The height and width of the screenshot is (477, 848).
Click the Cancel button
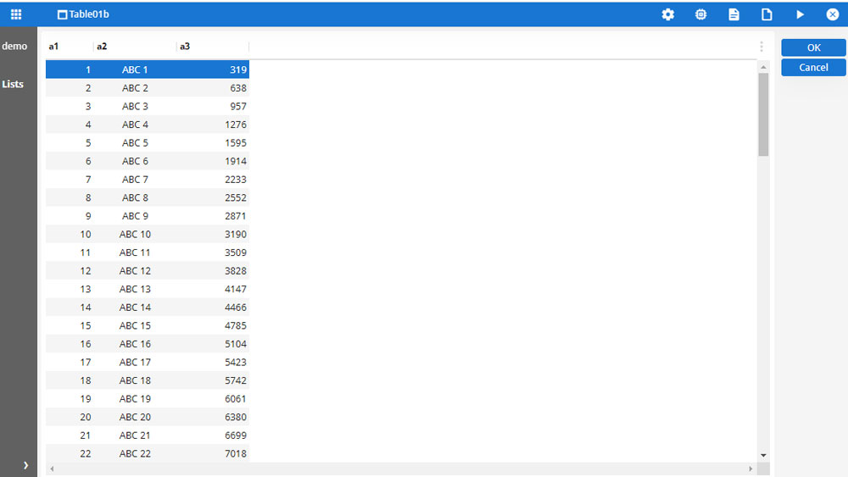813,68
